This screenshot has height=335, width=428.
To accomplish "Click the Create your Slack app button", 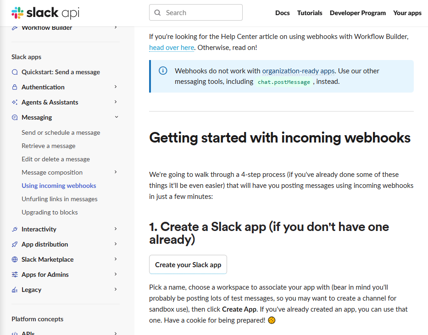I will (188, 265).
